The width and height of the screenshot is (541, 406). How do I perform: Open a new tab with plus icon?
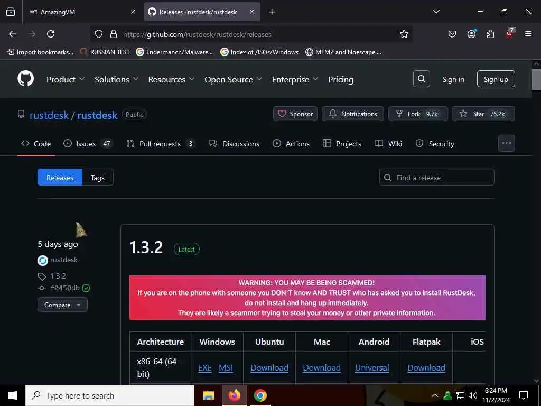272,12
